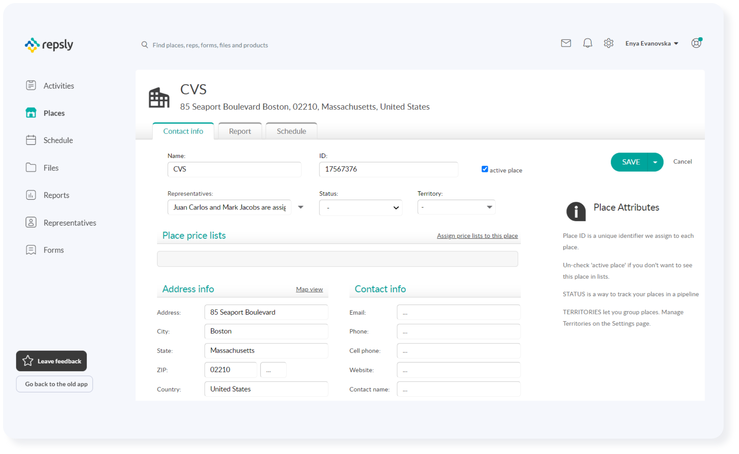This screenshot has height=454, width=739.
Task: Switch to the Report tab
Action: [x=240, y=131]
